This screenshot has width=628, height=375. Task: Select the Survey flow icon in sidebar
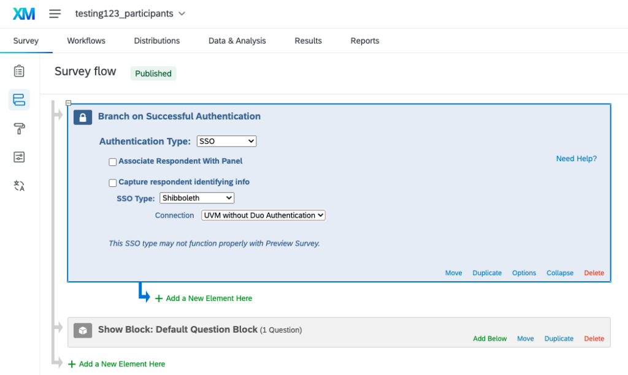click(x=18, y=99)
